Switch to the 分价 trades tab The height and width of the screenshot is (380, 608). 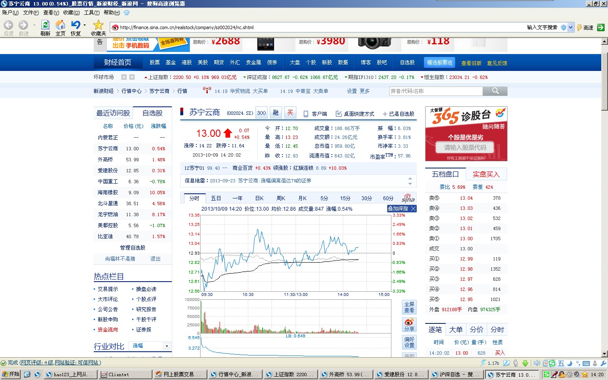pyautogui.click(x=476, y=329)
